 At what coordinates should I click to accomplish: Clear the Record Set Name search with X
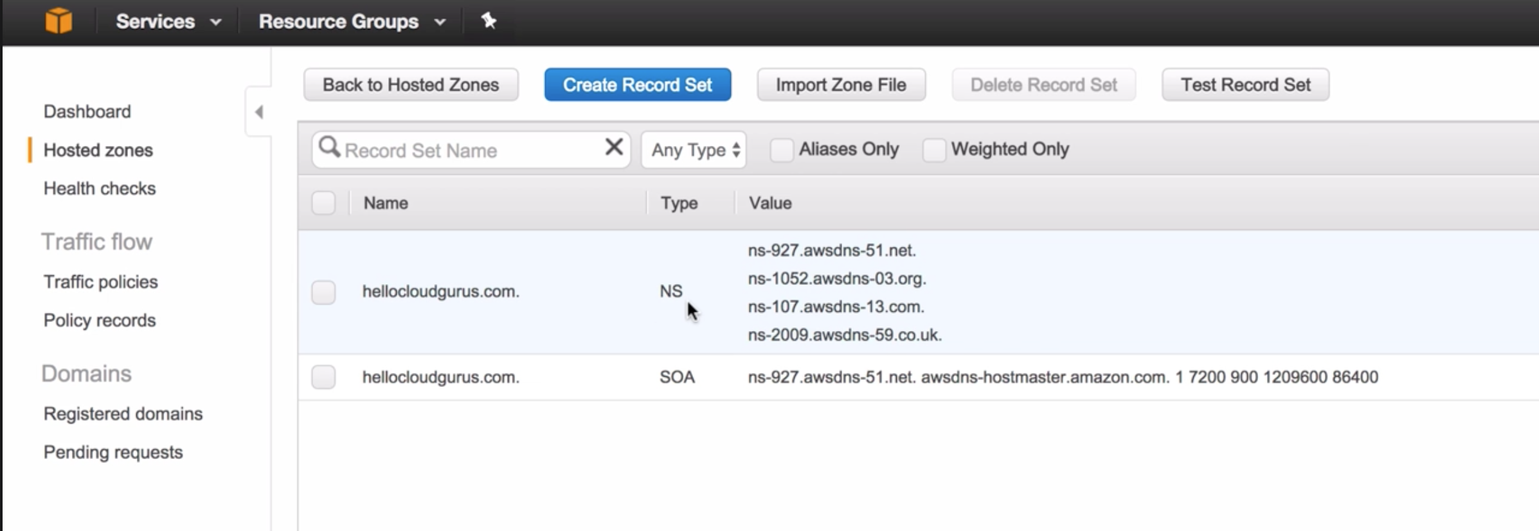click(x=614, y=147)
